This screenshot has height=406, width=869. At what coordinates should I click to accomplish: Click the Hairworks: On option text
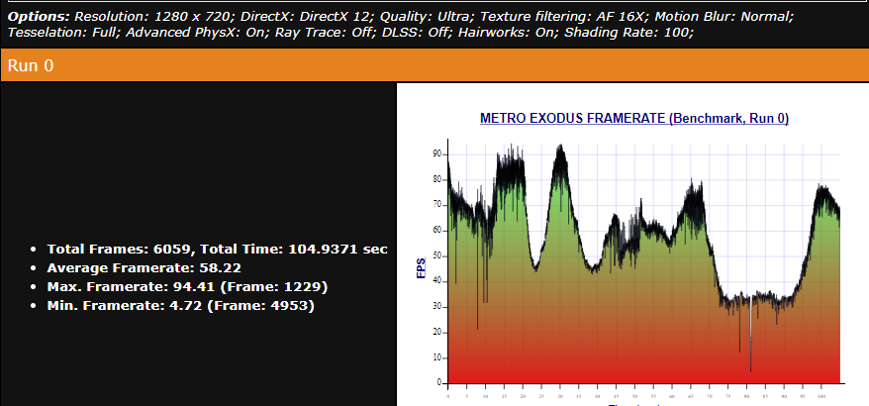pyautogui.click(x=509, y=32)
